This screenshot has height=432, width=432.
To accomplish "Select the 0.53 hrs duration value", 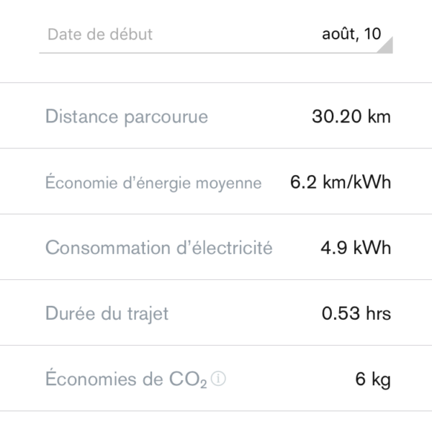I will click(356, 314).
